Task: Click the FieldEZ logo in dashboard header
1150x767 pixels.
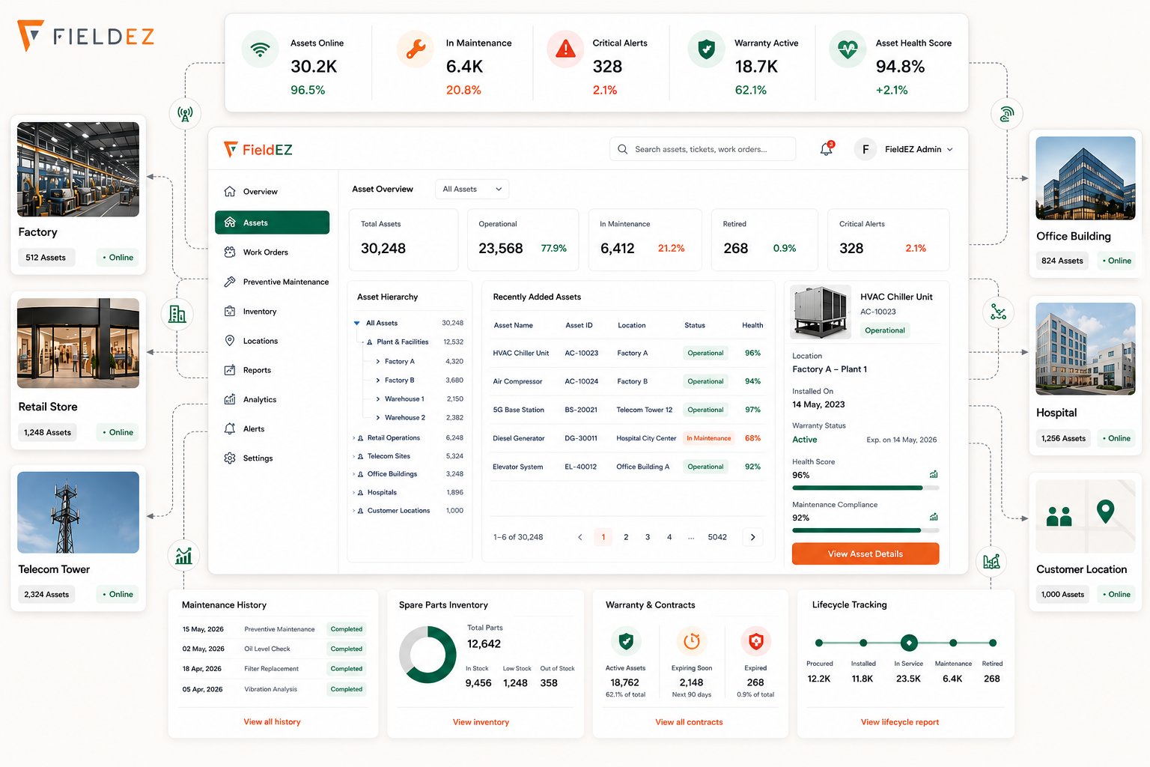Action: point(258,150)
